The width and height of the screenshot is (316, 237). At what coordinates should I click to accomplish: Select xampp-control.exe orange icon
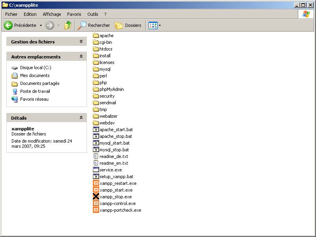tap(96, 203)
